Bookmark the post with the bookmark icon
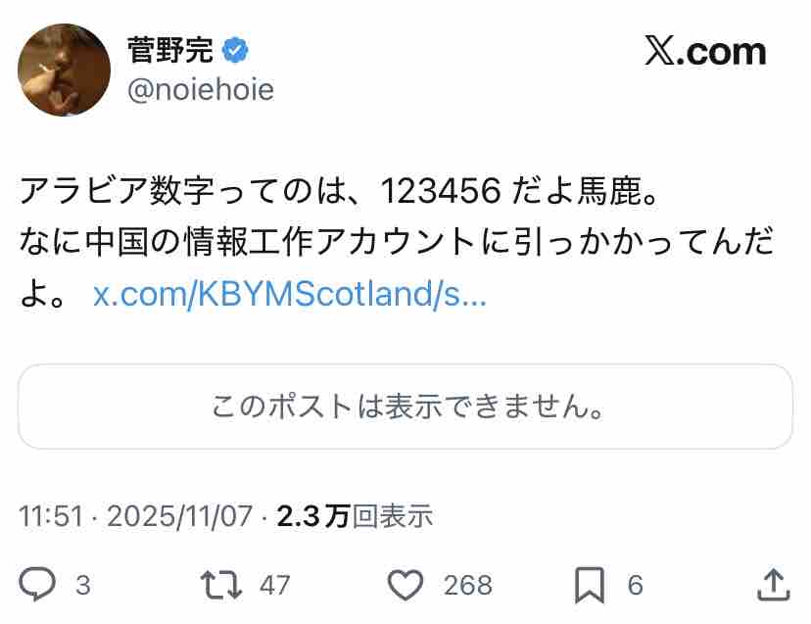The image size is (811, 624). click(590, 585)
